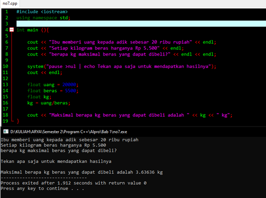The height and width of the screenshot is (198, 266).
Task: Click the 'float uang = 20000;' line
Action: 53,85
